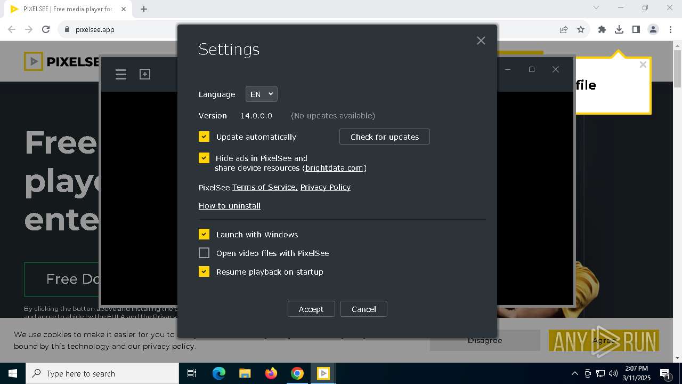Click the Disagree cookie button

click(485, 340)
